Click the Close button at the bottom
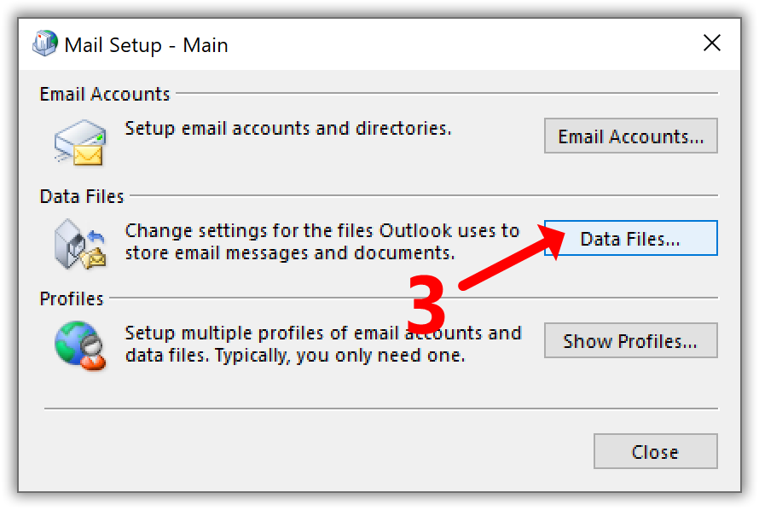The image size is (759, 510). (656, 451)
